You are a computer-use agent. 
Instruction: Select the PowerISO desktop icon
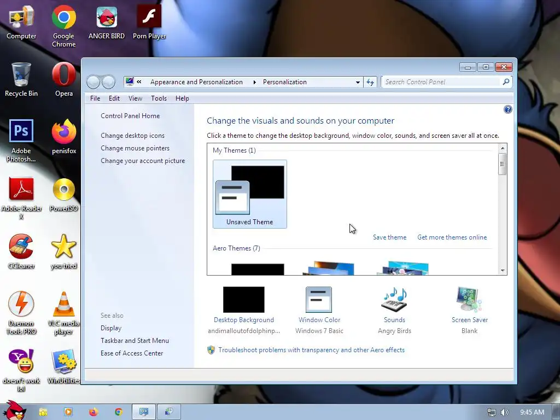64,194
